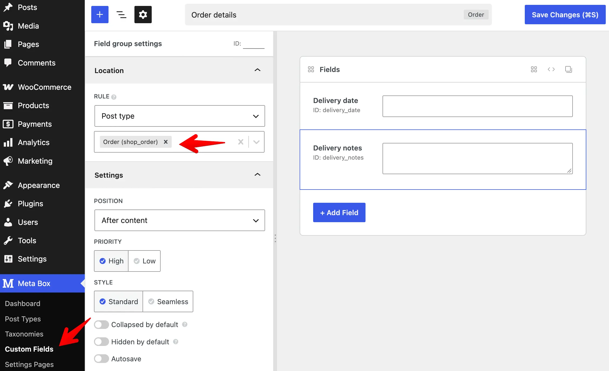Click the Hidden by default help icon

click(x=175, y=342)
